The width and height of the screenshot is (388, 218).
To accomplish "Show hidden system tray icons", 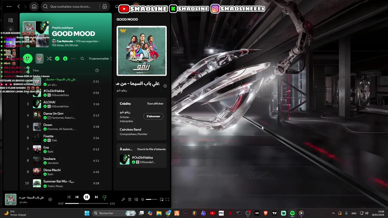I will coord(333,213).
